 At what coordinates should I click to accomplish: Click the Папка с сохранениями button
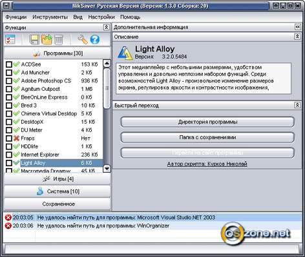207,137
